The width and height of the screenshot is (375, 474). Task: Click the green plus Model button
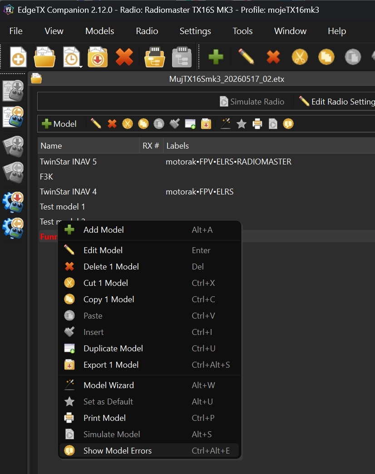click(59, 124)
